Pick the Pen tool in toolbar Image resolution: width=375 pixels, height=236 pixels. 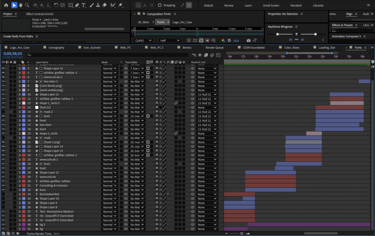77,5
